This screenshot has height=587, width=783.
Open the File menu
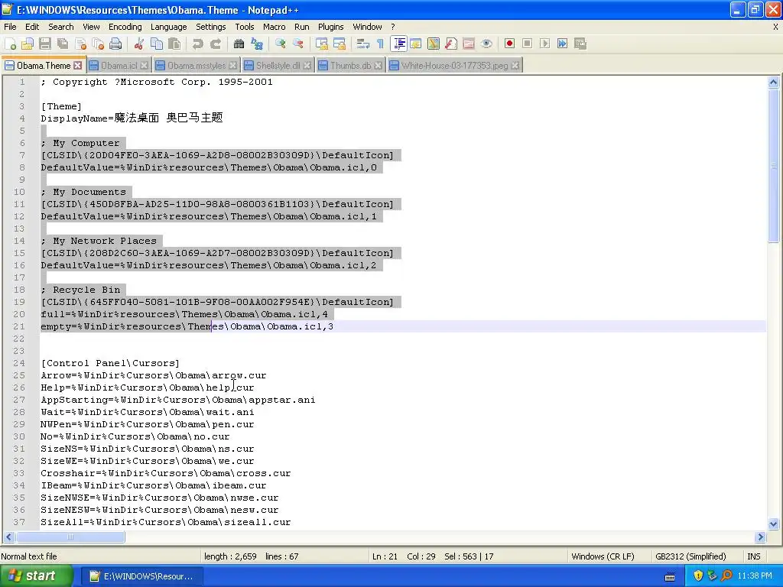(10, 27)
